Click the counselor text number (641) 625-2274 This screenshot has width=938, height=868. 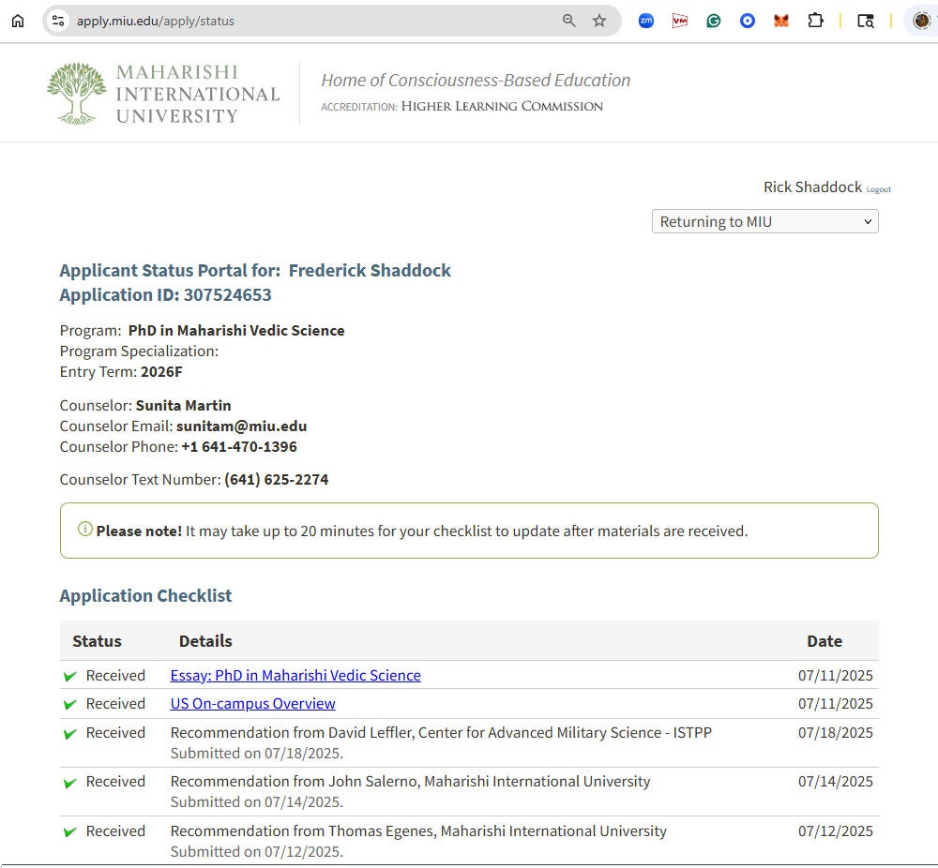[x=277, y=479]
